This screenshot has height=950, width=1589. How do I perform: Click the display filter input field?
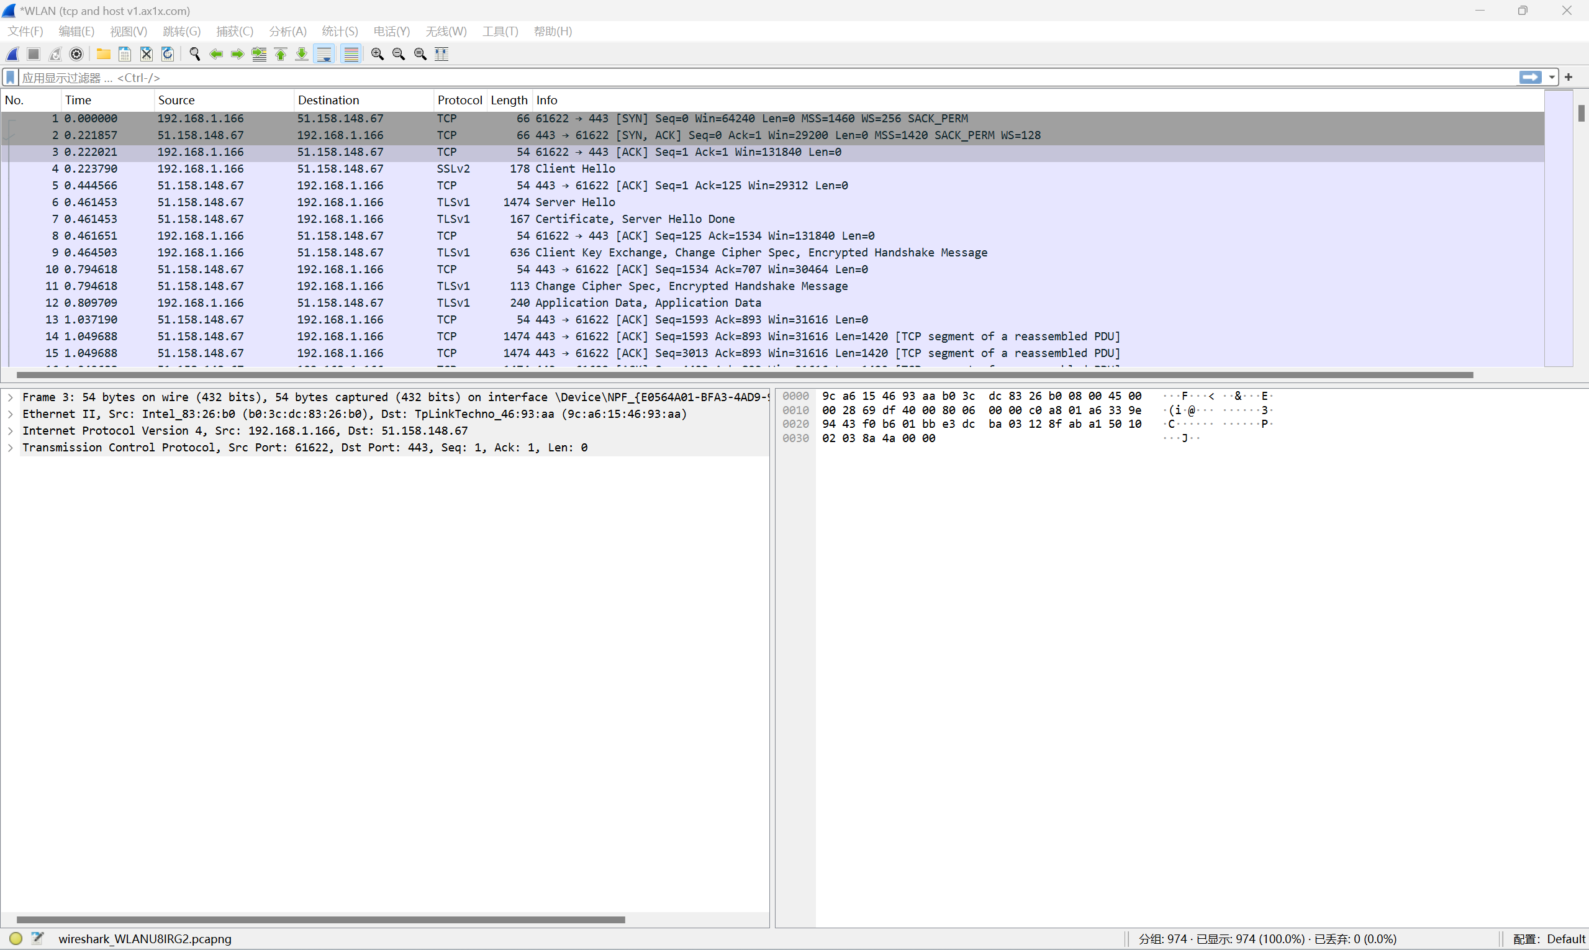click(x=767, y=78)
